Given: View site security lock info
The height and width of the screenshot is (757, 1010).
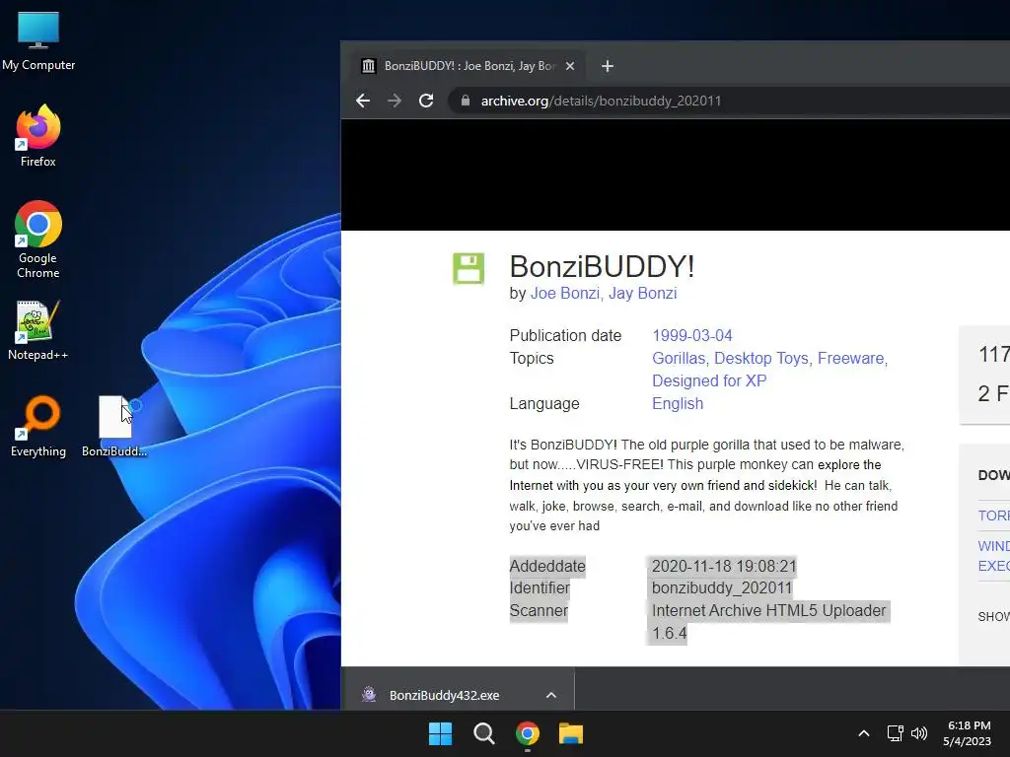Looking at the screenshot, I should pyautogui.click(x=466, y=101).
